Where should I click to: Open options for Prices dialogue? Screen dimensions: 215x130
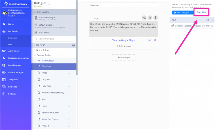[x=69, y=73]
